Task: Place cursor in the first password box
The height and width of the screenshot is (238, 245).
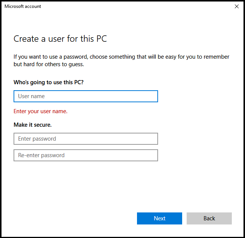Action: point(85,139)
